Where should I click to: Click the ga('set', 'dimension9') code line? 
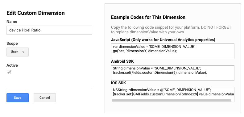[x=145, y=51]
